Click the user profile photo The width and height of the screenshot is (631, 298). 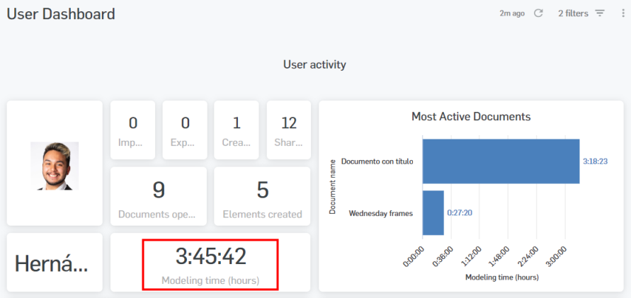coord(55,166)
